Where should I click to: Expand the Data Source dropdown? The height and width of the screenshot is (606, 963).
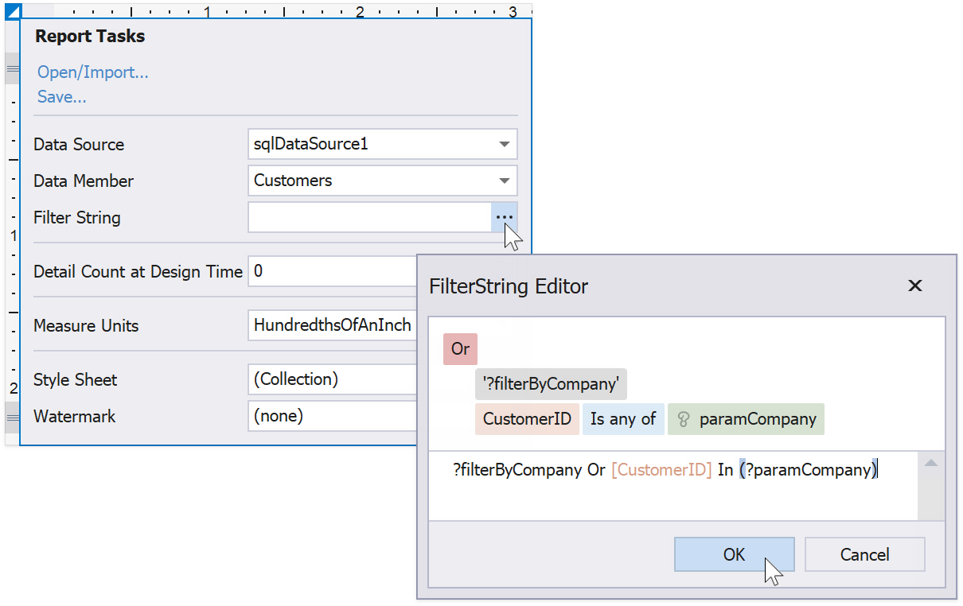tap(504, 145)
